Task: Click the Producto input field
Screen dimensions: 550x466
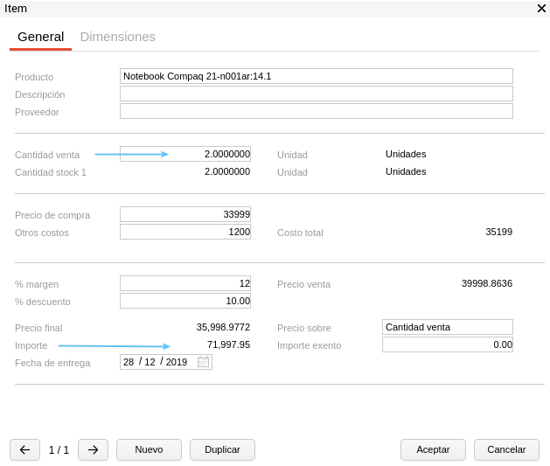Action: [x=316, y=76]
